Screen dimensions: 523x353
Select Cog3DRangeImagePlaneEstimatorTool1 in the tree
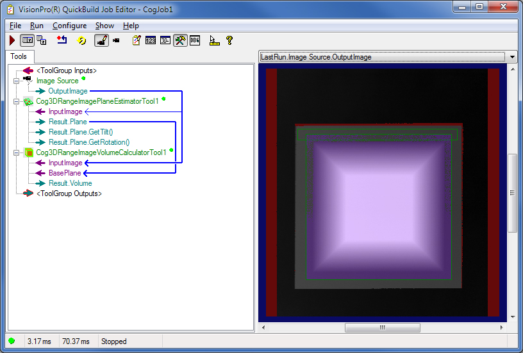coord(97,101)
